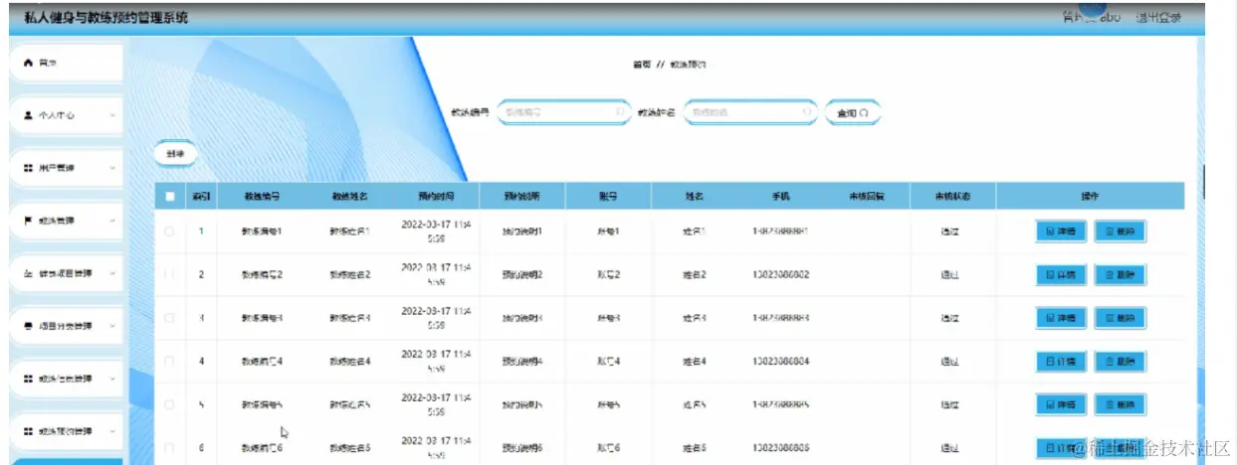Image resolution: width=1237 pixels, height=465 pixels.
Task: Click the 预约时间 column header
Action: tap(436, 197)
